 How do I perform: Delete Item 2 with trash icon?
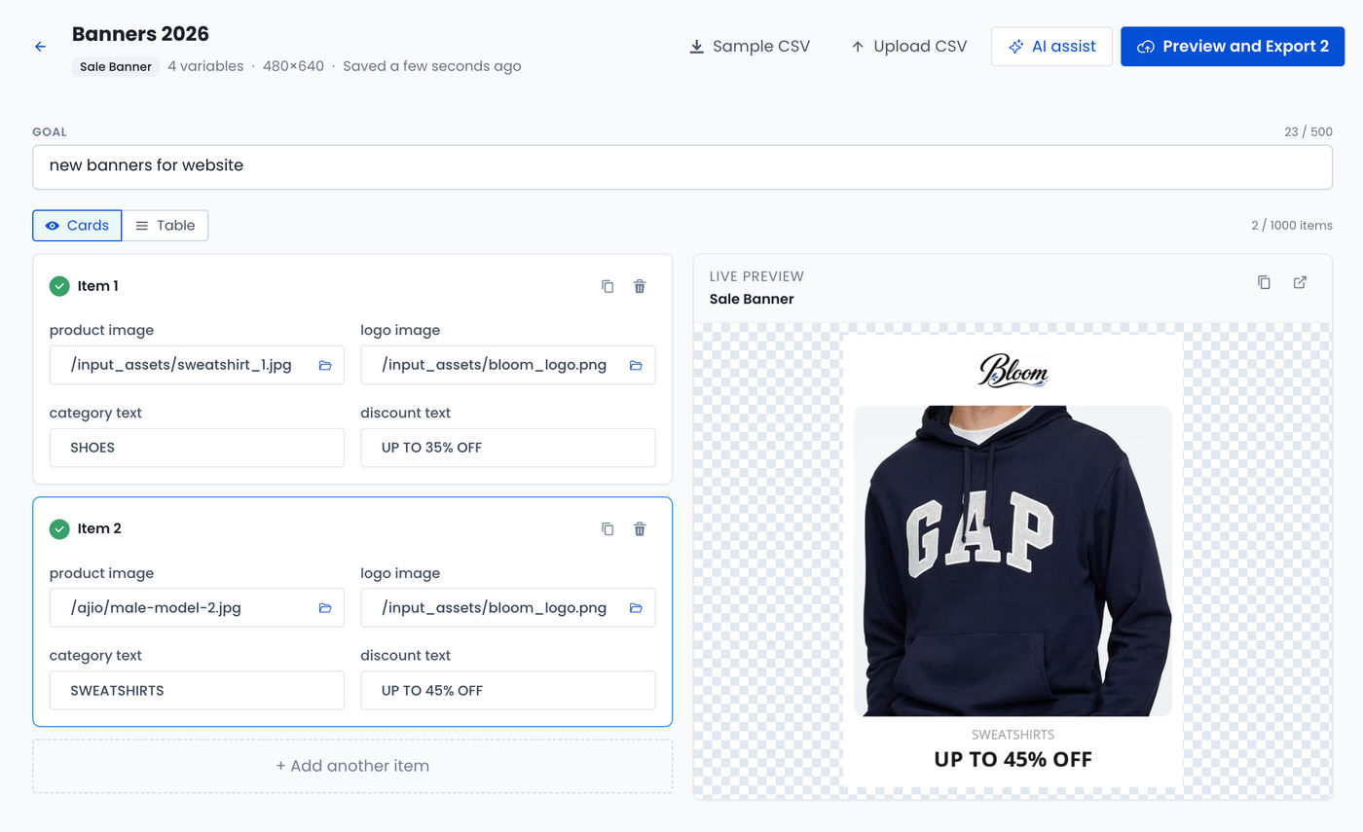pyautogui.click(x=640, y=528)
